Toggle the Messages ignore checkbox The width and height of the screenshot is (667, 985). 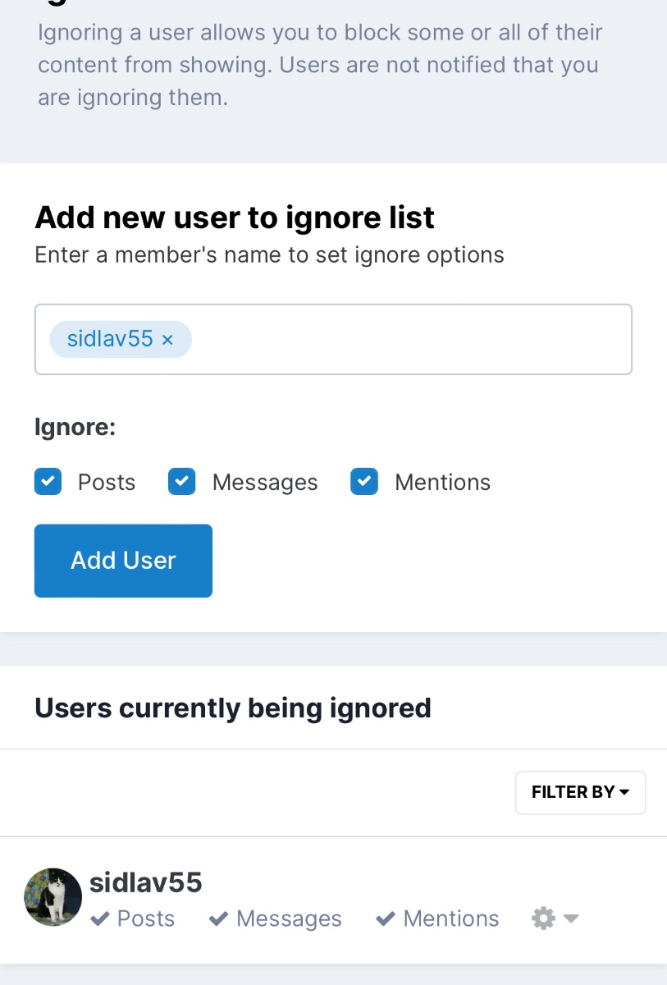coord(182,482)
